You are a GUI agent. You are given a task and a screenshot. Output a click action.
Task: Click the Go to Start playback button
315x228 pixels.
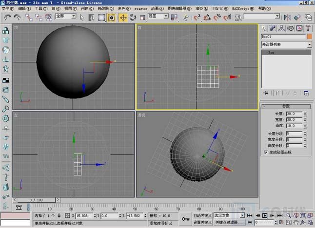[250, 215]
